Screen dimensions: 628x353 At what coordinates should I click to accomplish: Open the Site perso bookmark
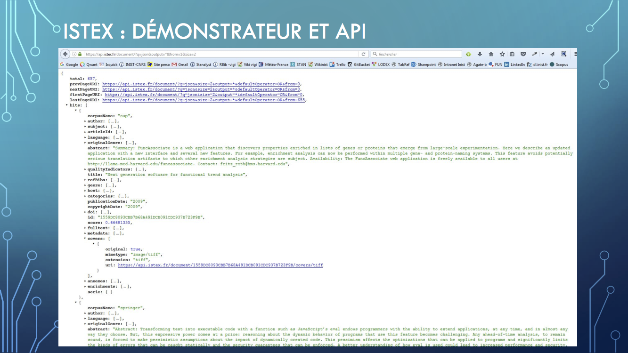tap(158, 64)
